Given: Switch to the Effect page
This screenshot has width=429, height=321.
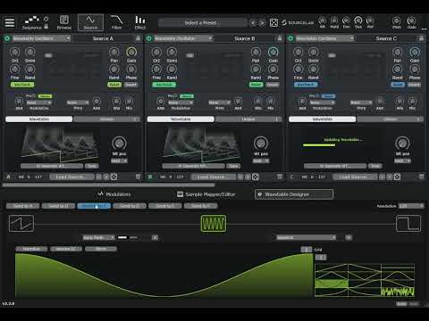Looking at the screenshot, I should point(140,22).
